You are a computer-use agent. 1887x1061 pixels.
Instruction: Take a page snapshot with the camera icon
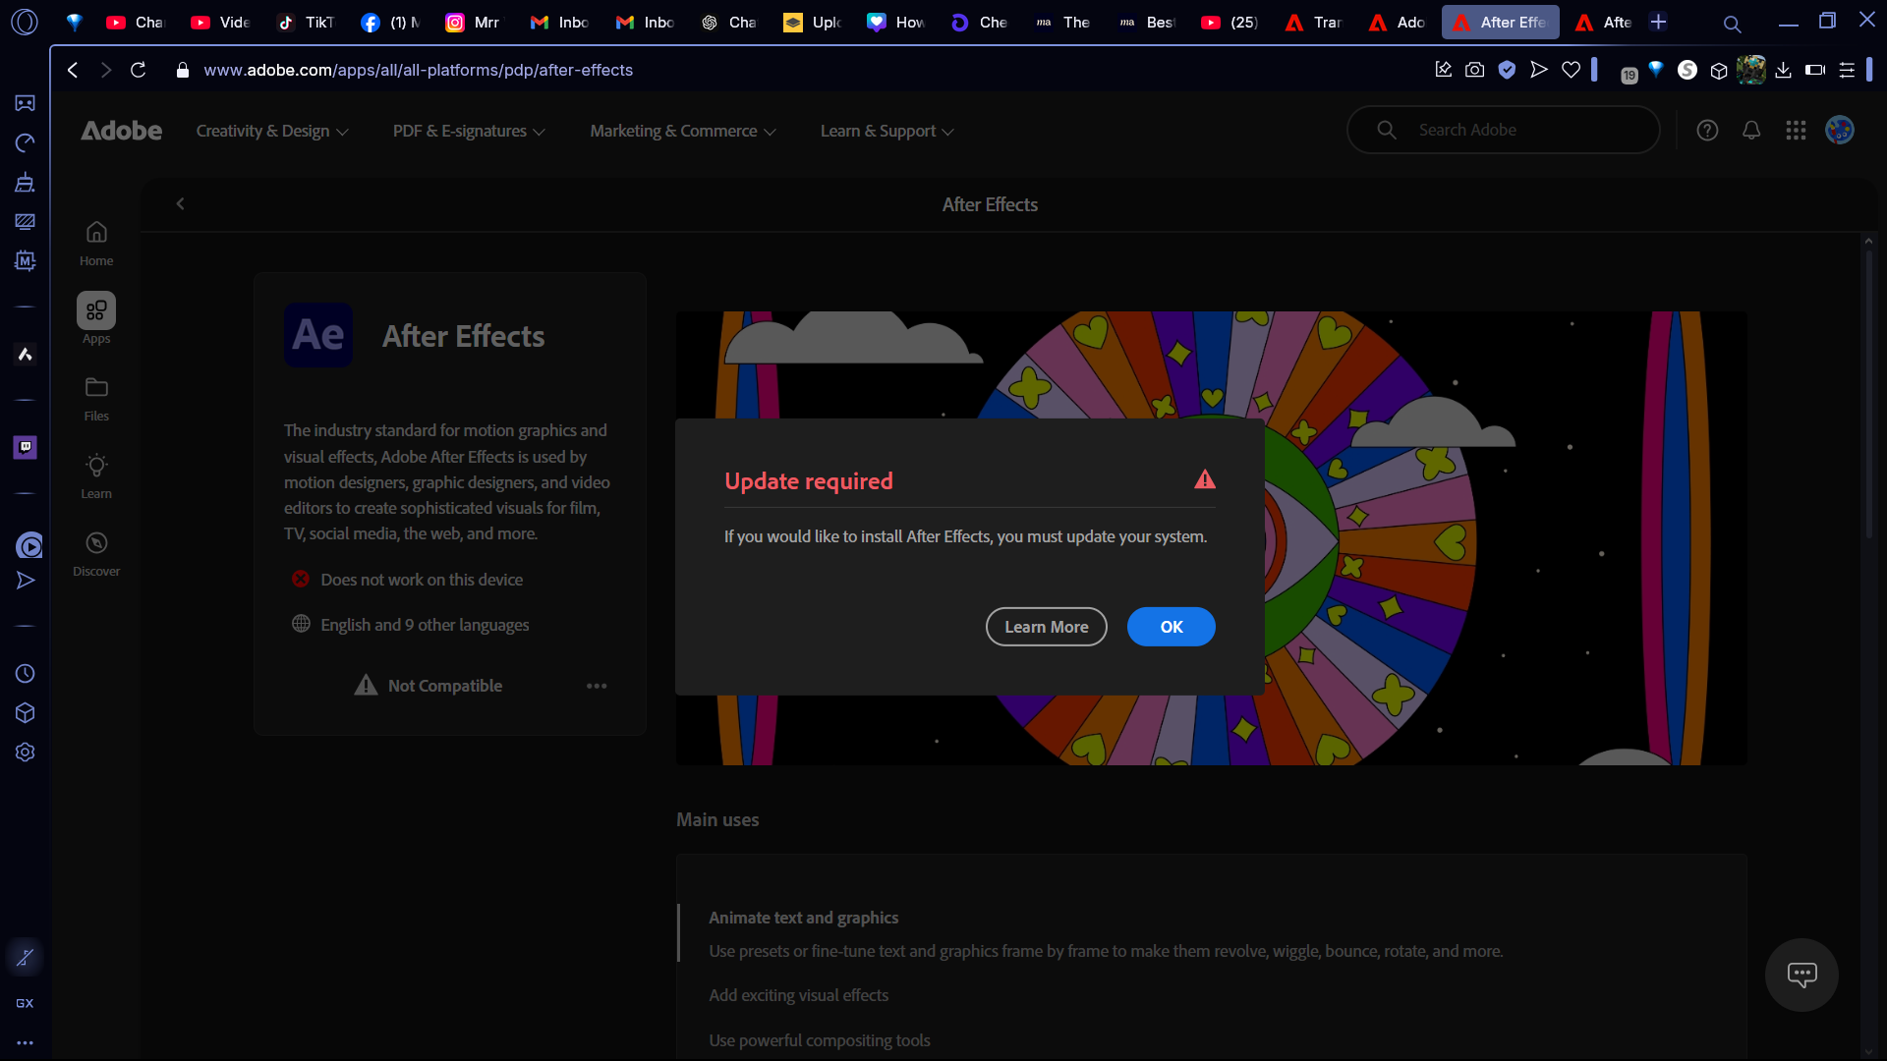(x=1475, y=70)
